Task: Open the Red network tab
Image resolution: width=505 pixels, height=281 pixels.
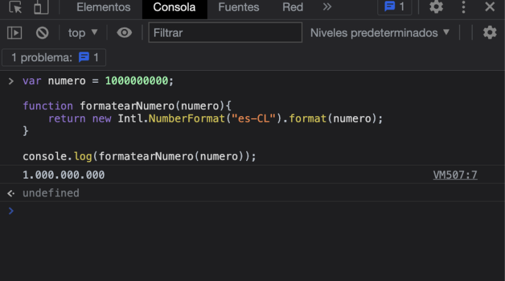Action: click(x=292, y=7)
